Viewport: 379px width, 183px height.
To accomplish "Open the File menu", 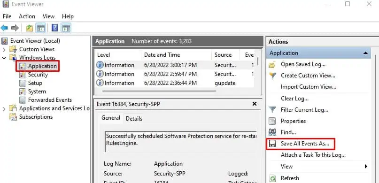I will 7,16.
